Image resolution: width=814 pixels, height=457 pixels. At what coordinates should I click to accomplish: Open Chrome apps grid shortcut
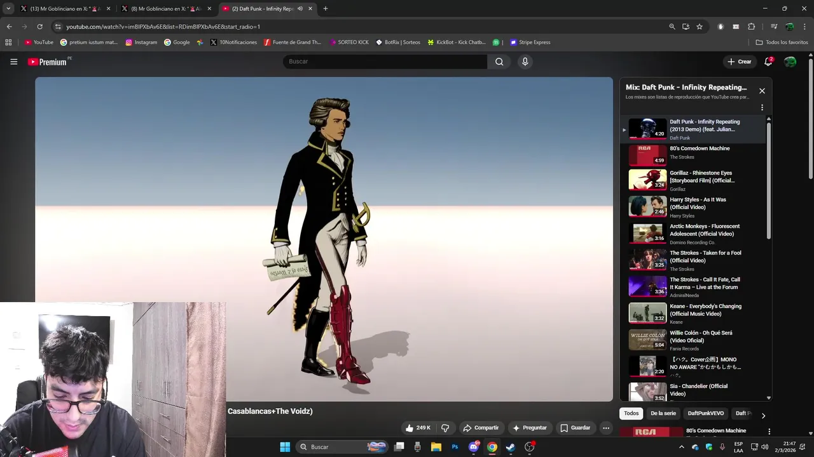[8, 43]
